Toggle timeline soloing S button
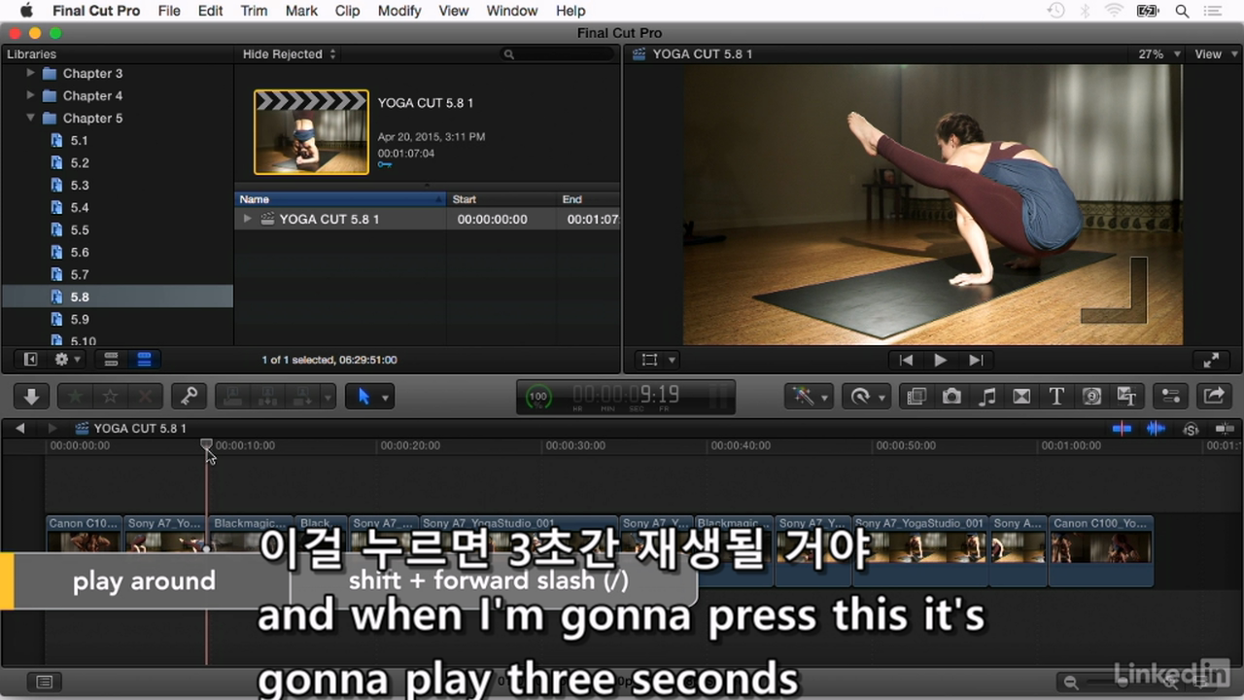1244x700 pixels. (1191, 429)
